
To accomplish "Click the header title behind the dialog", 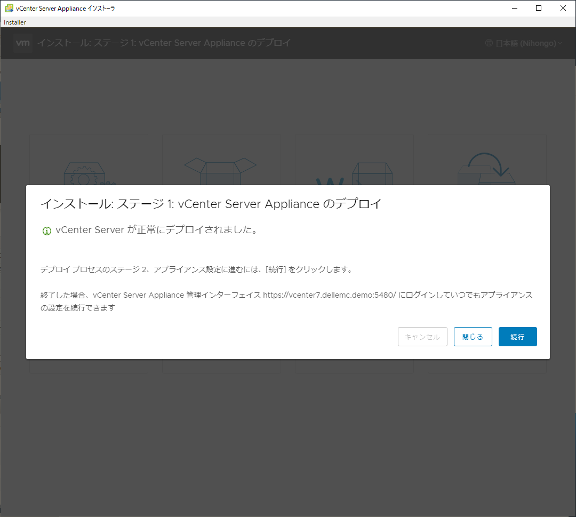I will [x=164, y=43].
